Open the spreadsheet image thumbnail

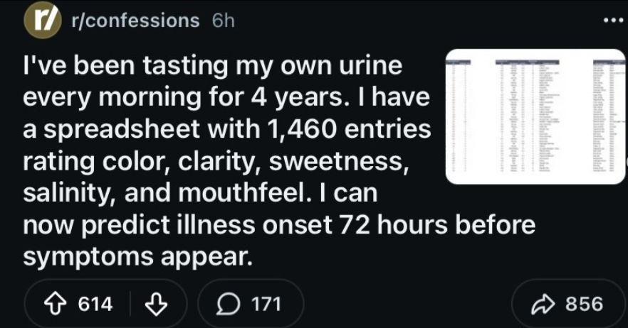534,116
